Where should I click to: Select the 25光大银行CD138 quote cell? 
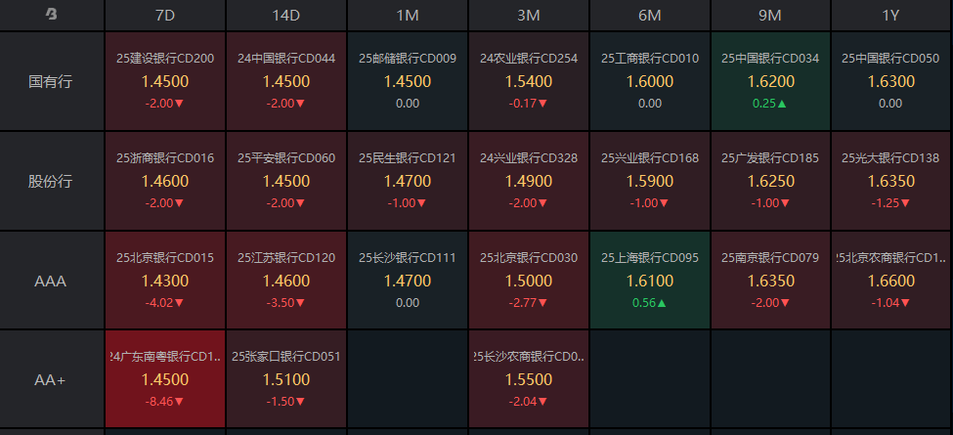[890, 181]
